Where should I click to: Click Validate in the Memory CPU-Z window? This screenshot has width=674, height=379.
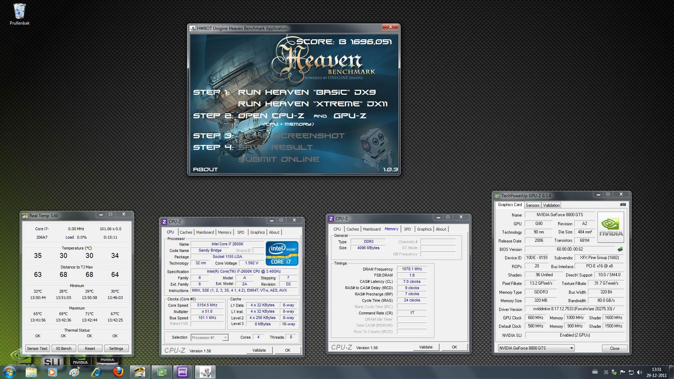tap(426, 347)
